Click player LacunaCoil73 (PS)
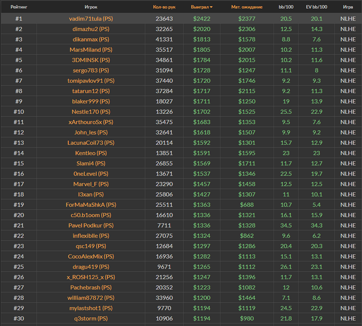The image size is (362, 326). point(90,143)
